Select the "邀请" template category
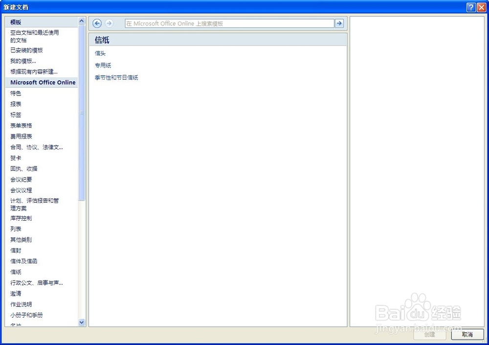This screenshot has height=345, width=489. [15, 293]
